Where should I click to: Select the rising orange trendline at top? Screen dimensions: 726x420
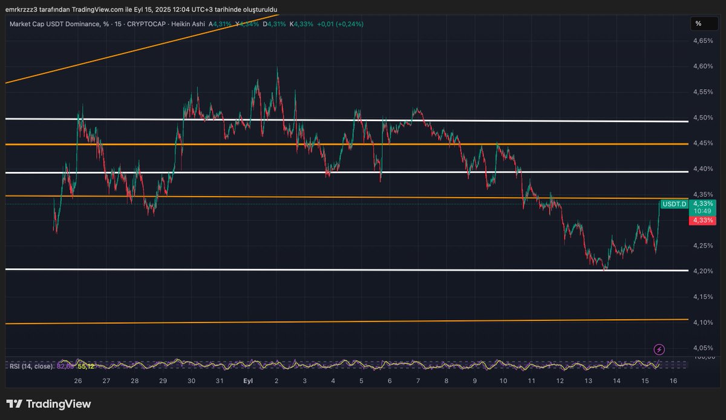click(x=142, y=48)
